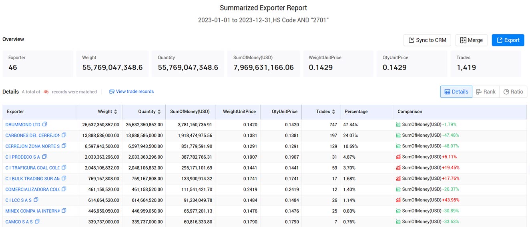This screenshot has width=530, height=227.
Task: Copy the DRUMMOND LTD exporter name
Action: pos(44,124)
